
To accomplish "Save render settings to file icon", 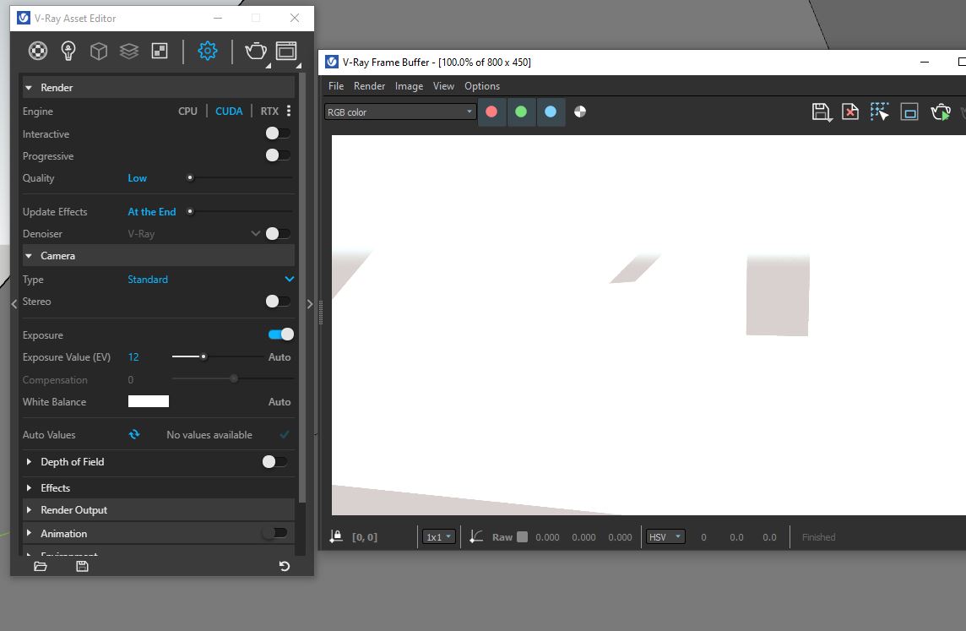I will point(82,566).
